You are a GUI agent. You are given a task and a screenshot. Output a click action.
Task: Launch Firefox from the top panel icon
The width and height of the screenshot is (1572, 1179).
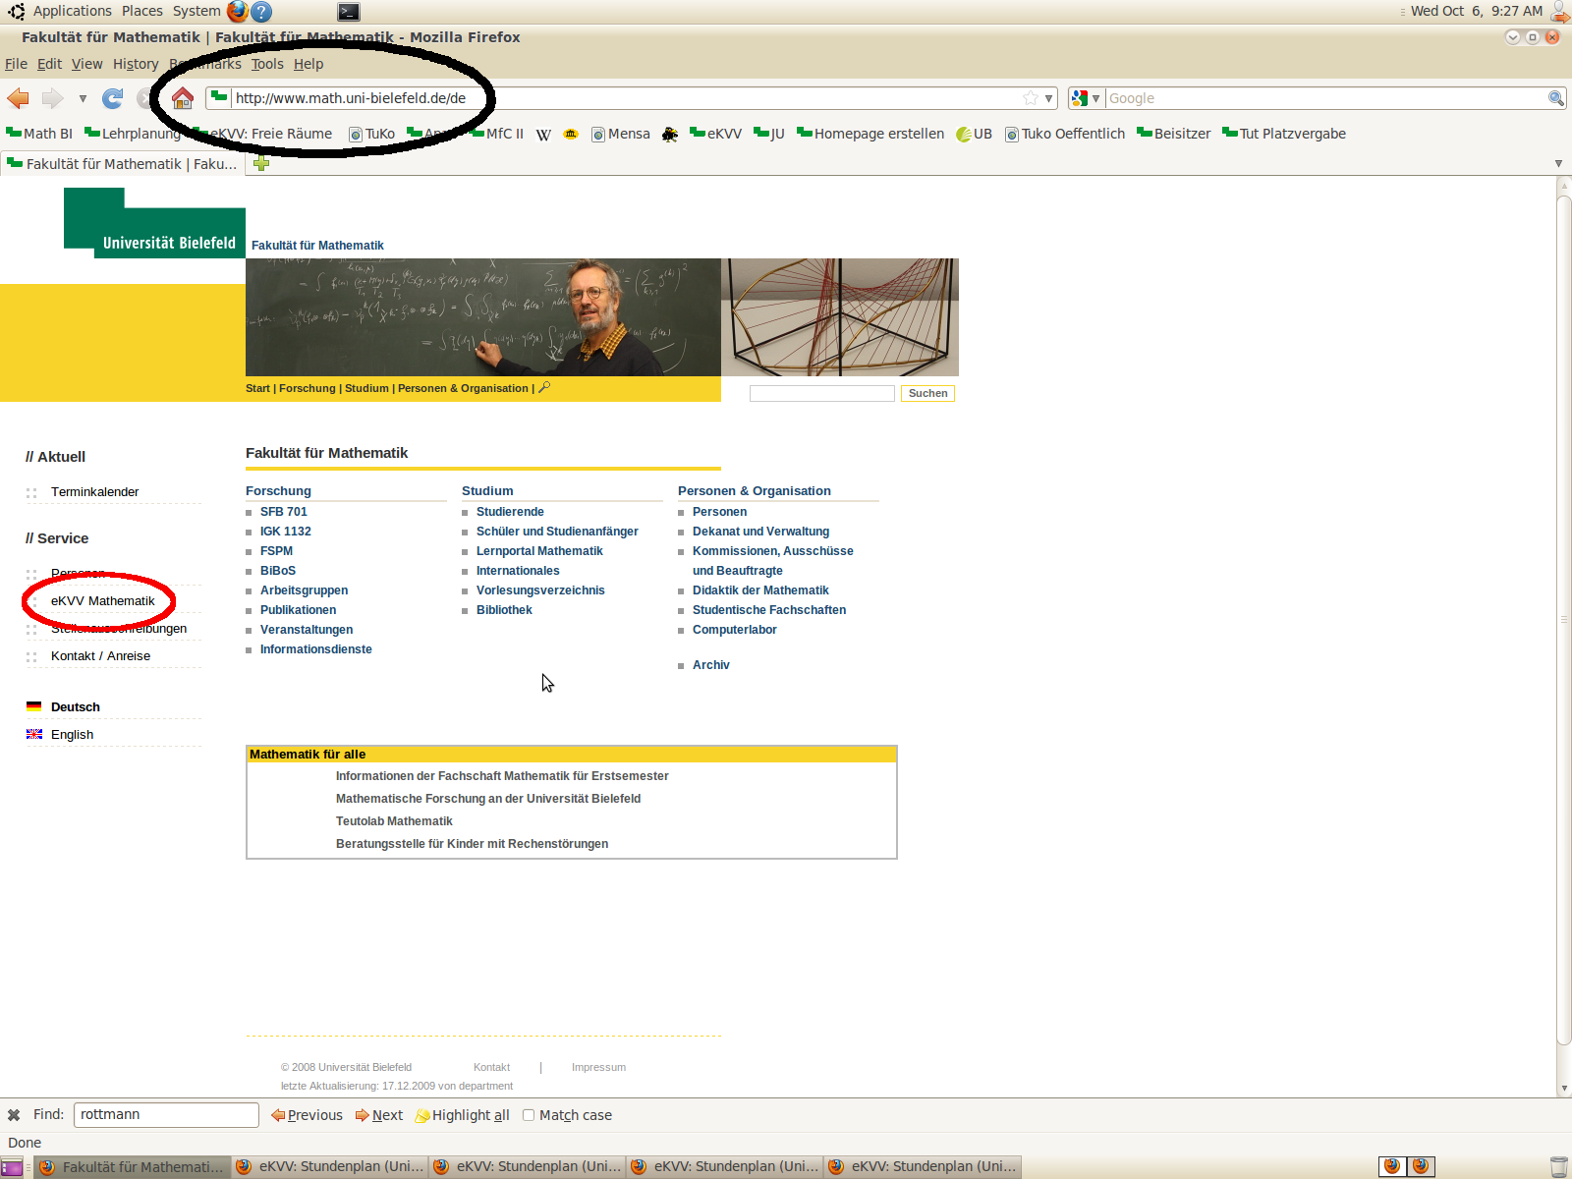(x=237, y=12)
